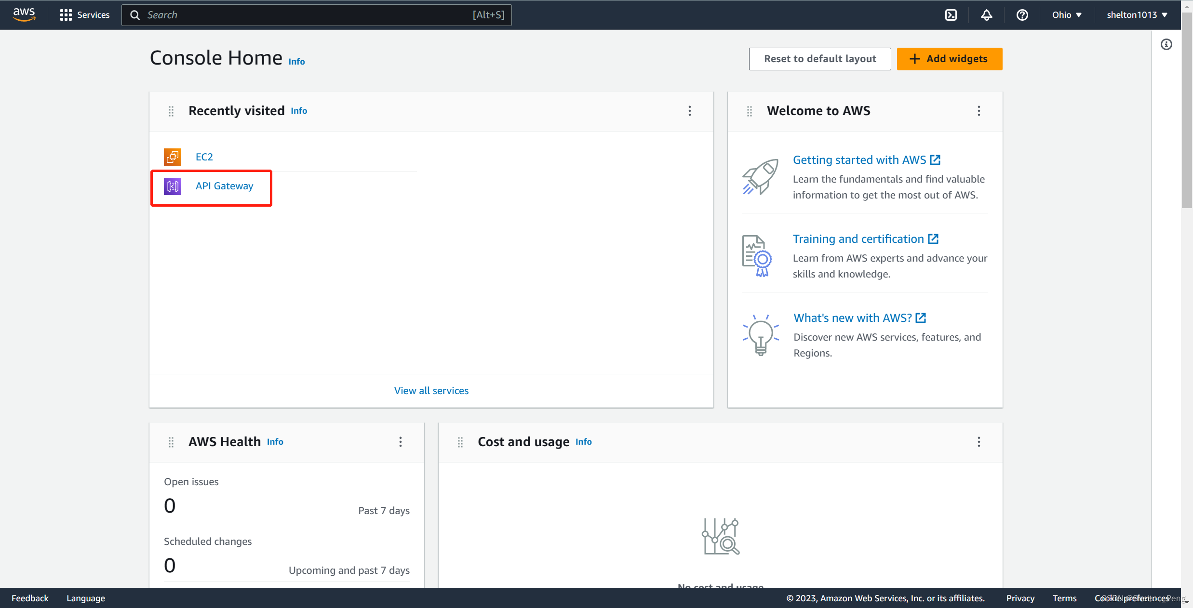This screenshot has height=608, width=1193.
Task: Click the API Gateway service icon
Action: pos(173,186)
